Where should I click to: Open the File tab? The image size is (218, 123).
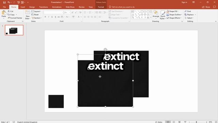(x=4, y=7)
